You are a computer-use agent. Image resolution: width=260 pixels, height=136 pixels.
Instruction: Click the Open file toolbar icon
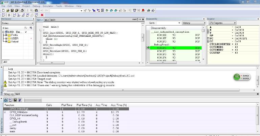[x=8, y=10]
